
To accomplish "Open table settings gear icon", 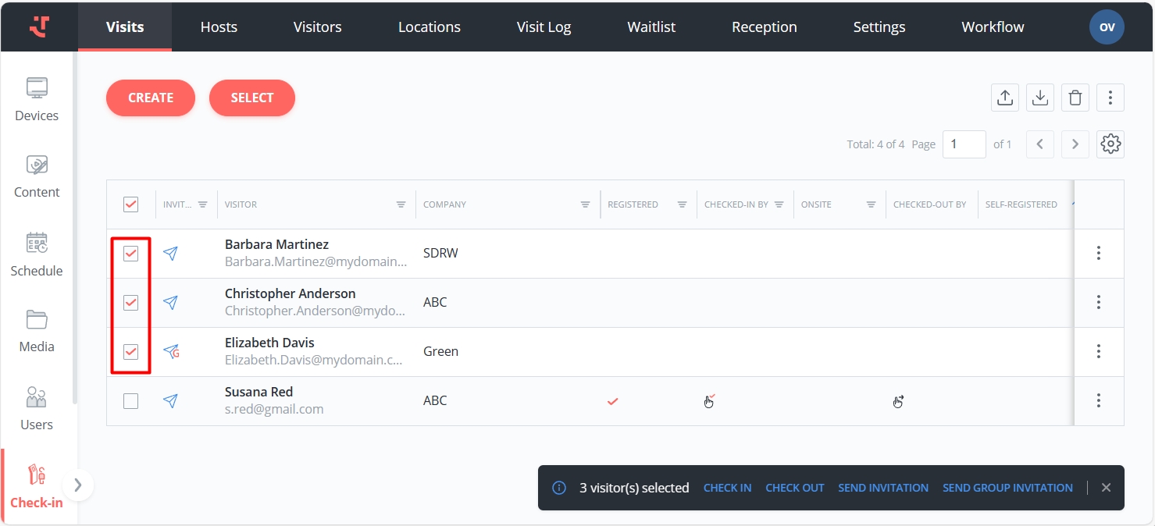I will click(x=1110, y=144).
